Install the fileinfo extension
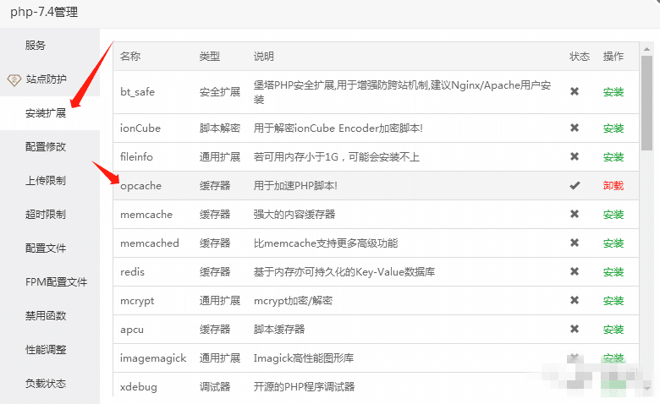The height and width of the screenshot is (404, 660). (613, 157)
